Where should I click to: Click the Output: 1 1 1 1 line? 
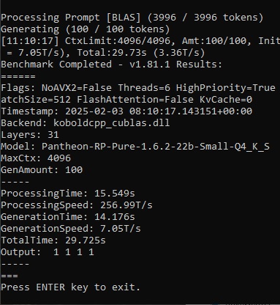(x=48, y=252)
